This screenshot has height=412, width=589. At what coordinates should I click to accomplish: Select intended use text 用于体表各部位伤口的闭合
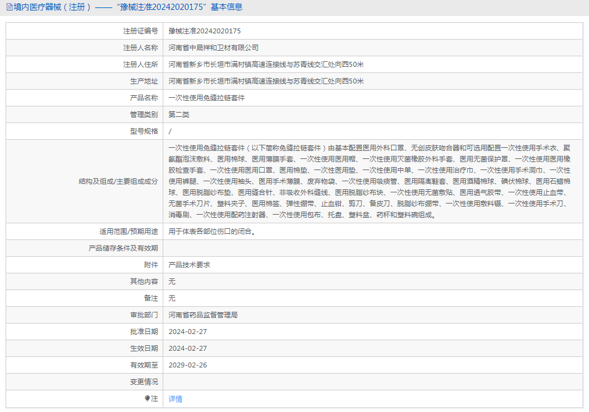point(212,232)
